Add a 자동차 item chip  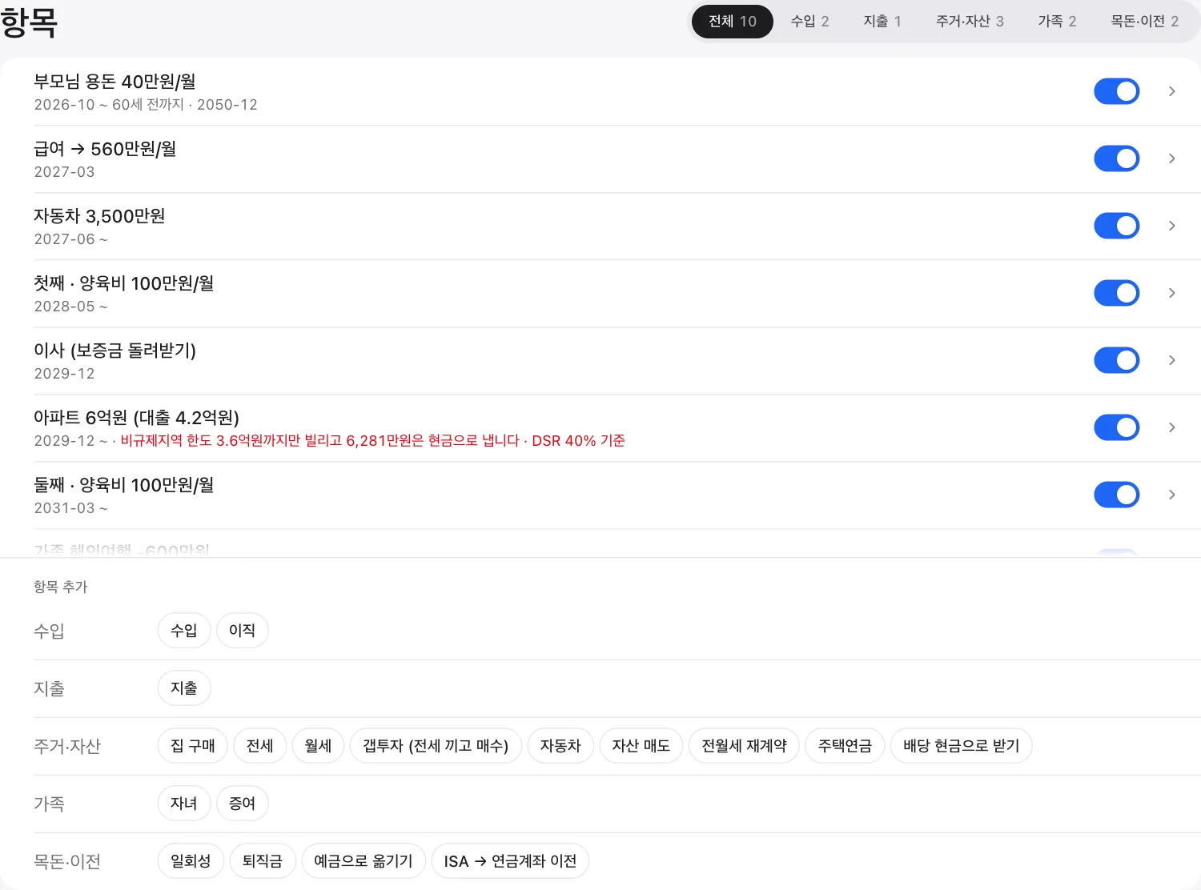pyautogui.click(x=560, y=746)
